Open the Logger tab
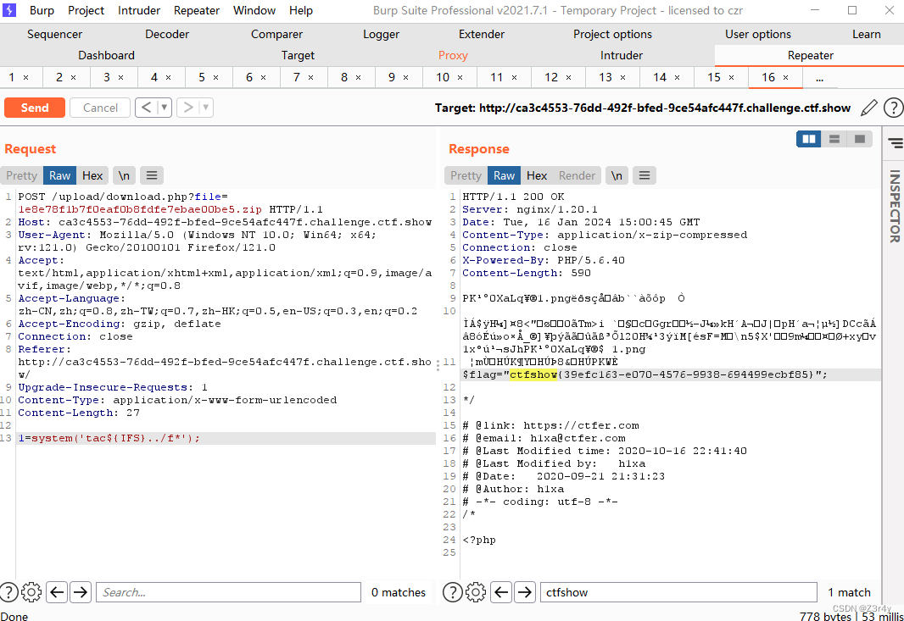This screenshot has width=904, height=621. [x=381, y=34]
